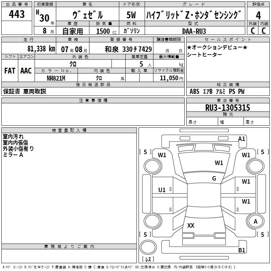
Task: Click the B1 mark on the rear bumper
Action: pos(242,250)
